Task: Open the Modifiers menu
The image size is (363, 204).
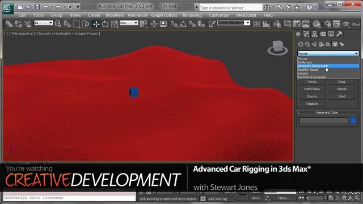Action: tap(115, 15)
